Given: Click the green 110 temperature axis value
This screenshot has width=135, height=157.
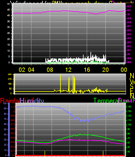Looking at the screenshot, I should [x=129, y=120].
